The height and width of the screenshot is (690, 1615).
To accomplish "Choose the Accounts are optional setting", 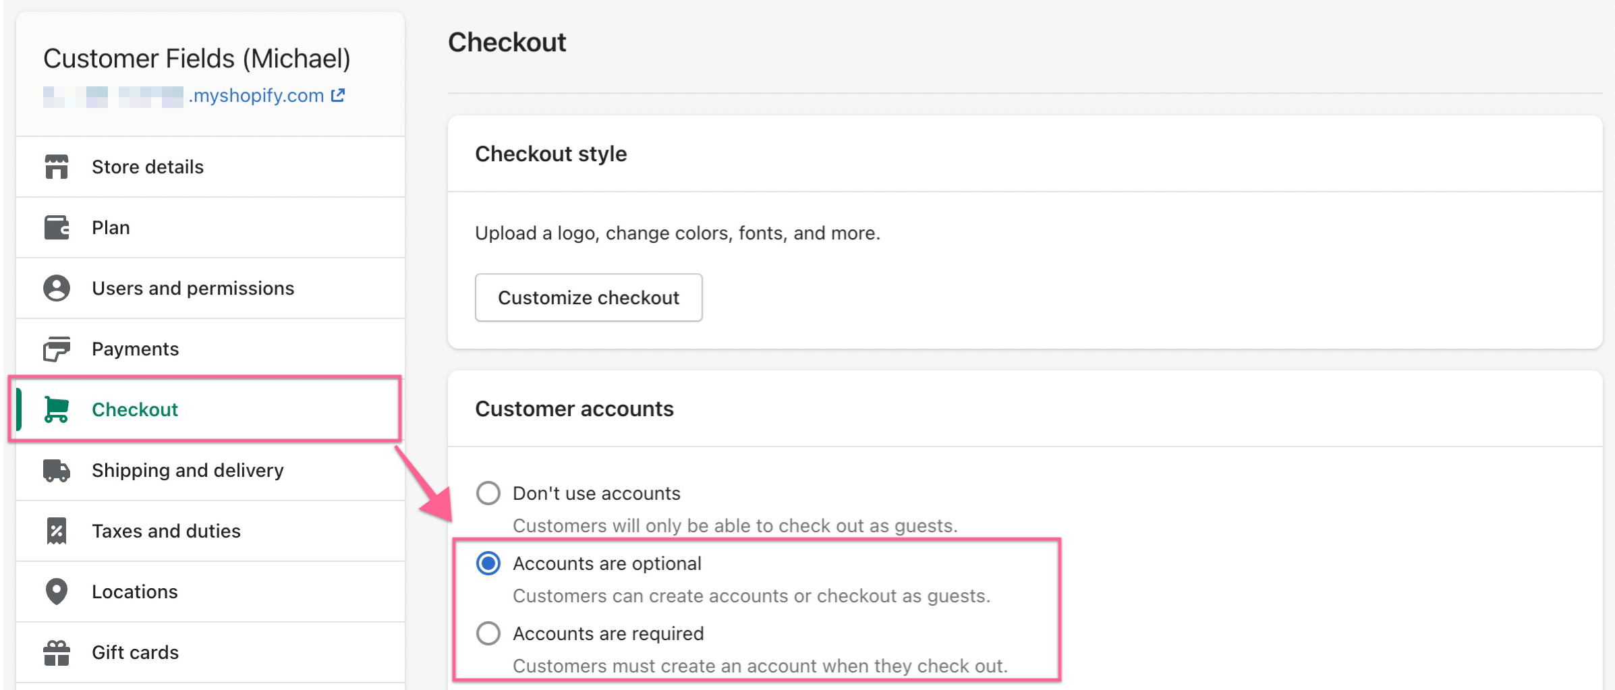I will [x=488, y=563].
